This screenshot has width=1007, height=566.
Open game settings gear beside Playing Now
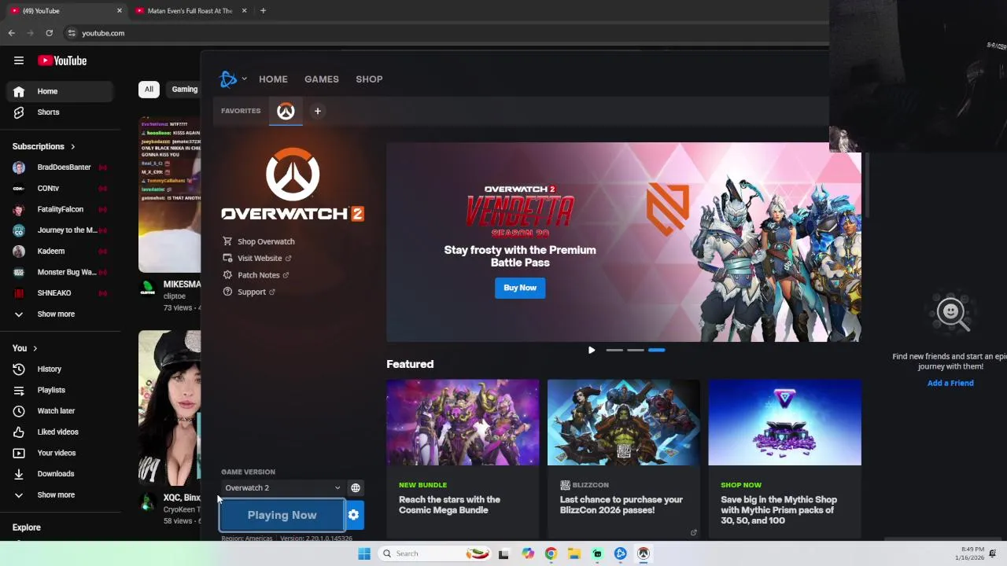[x=354, y=515]
